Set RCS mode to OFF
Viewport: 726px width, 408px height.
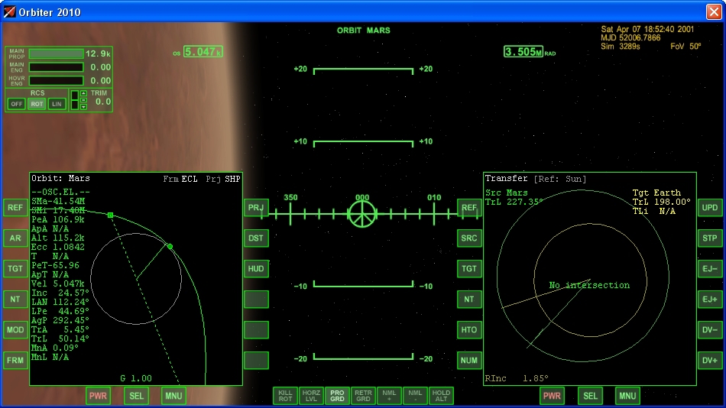[16, 104]
